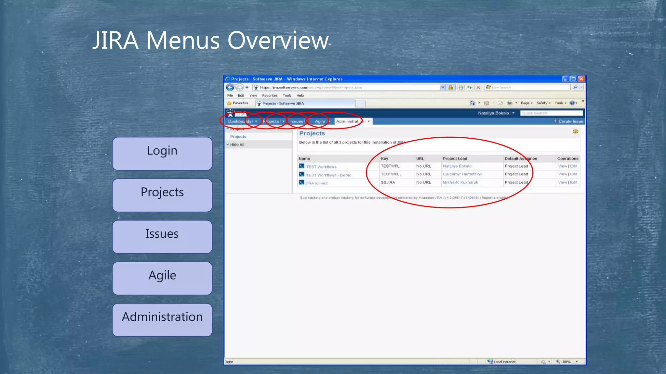Click the browser Back arrow button
Screen dimensions: 666x374
[x=230, y=87]
